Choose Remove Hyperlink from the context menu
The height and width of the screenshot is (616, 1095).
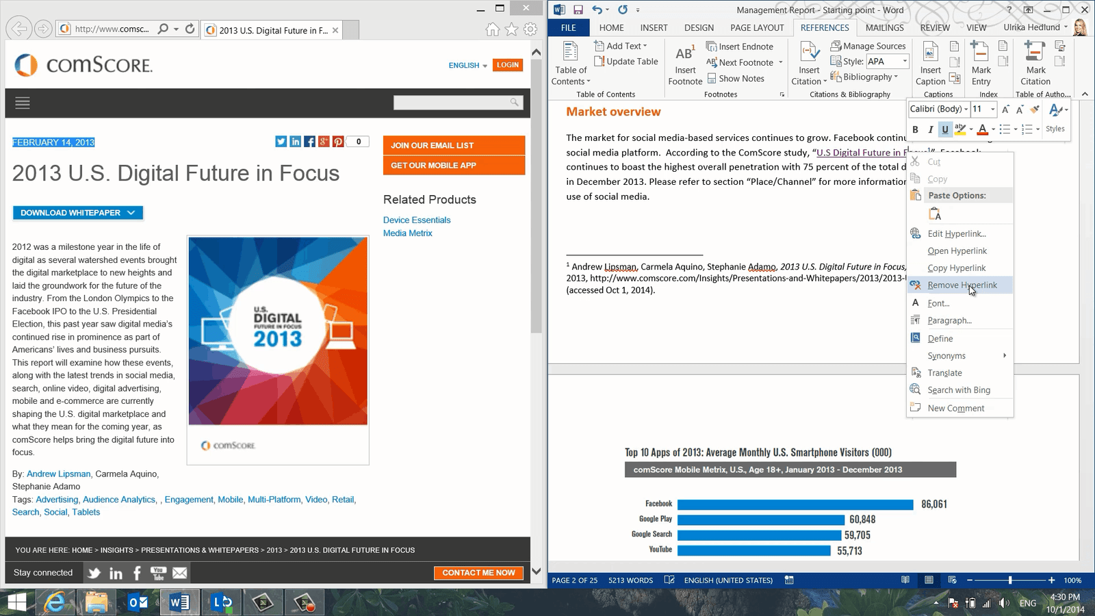point(960,285)
